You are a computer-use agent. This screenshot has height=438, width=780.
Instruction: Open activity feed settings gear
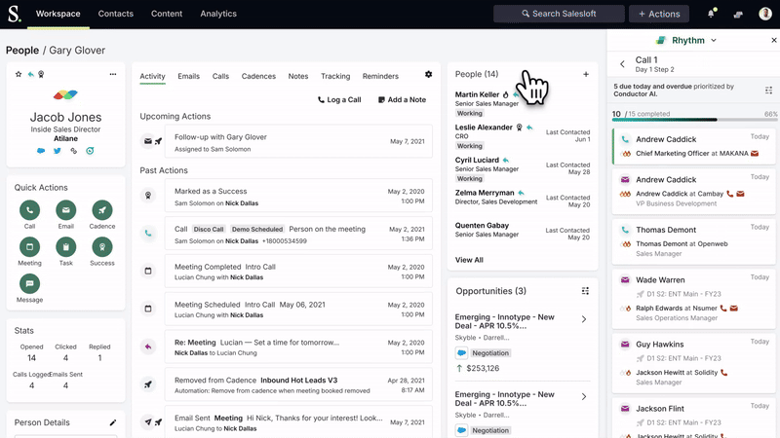click(428, 75)
